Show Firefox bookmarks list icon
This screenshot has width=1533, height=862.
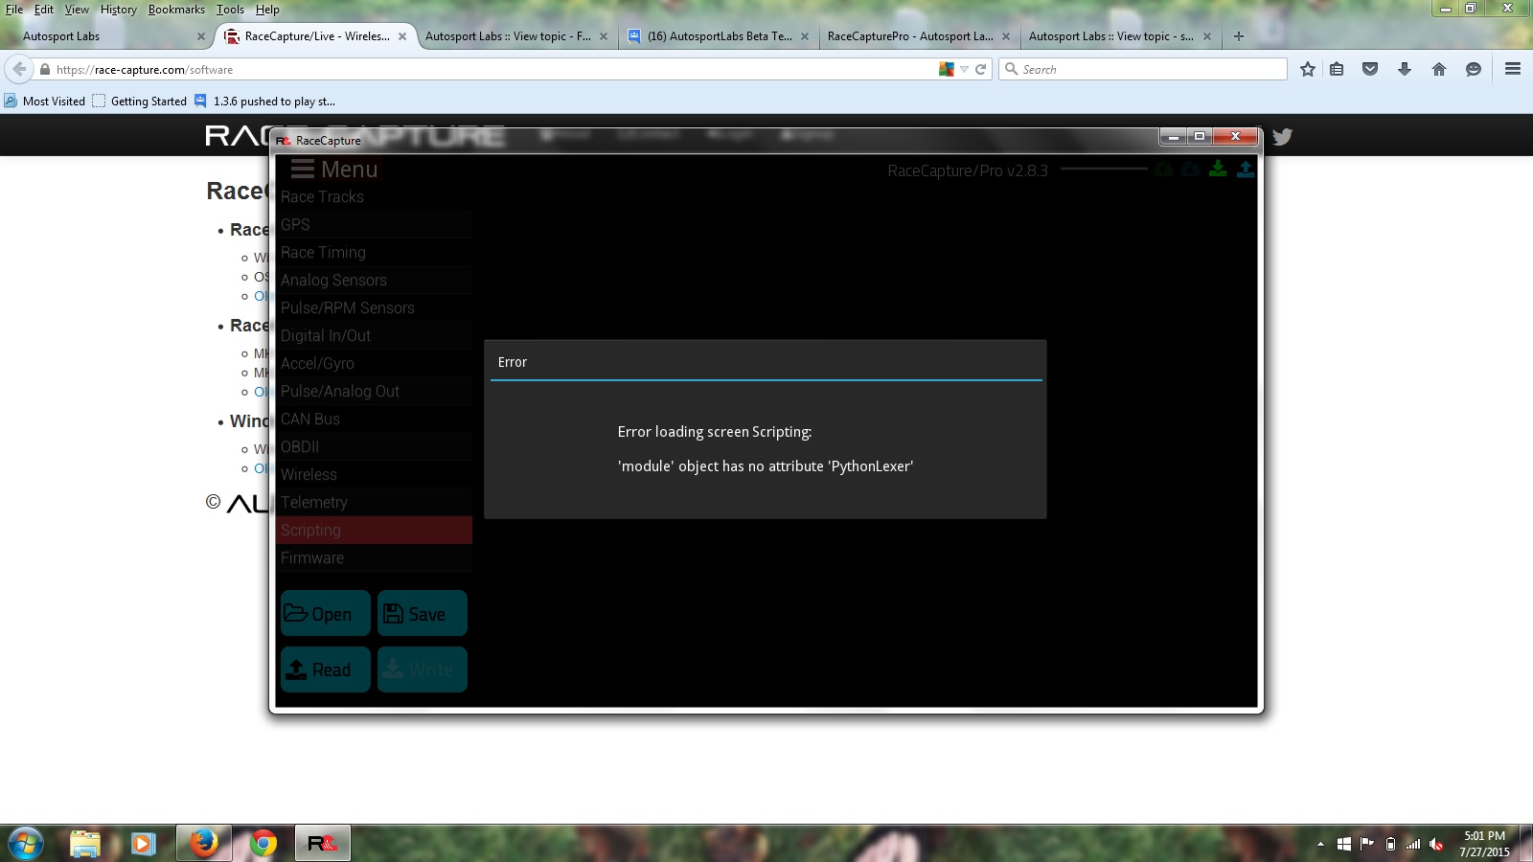(1337, 69)
